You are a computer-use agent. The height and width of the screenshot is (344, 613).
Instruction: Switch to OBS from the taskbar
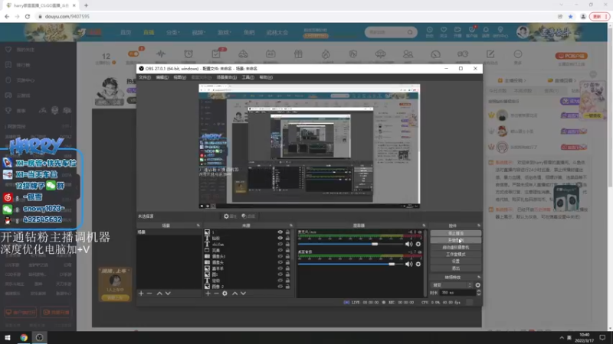click(x=40, y=337)
